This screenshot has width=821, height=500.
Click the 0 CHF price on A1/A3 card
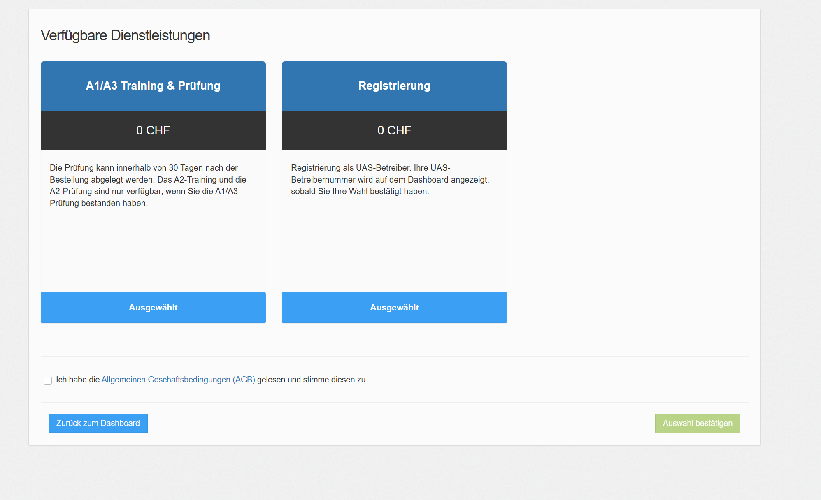click(153, 130)
